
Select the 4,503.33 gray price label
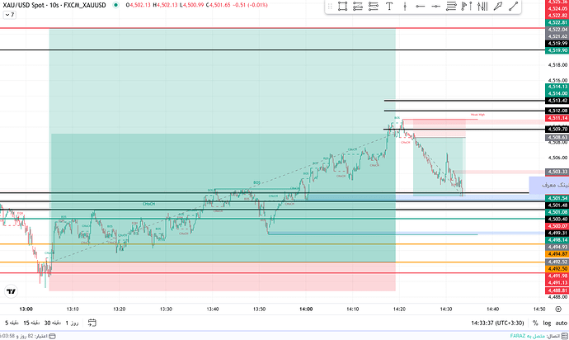pos(557,172)
